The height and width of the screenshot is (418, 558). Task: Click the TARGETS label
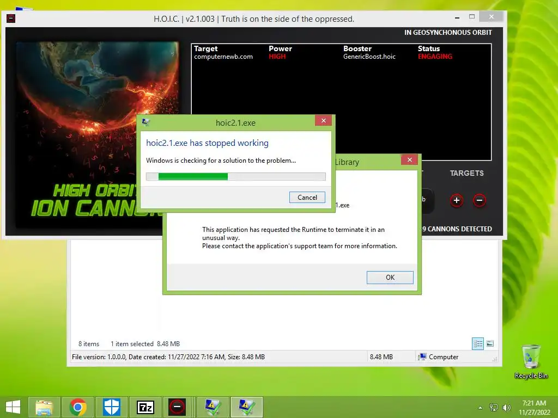point(467,173)
